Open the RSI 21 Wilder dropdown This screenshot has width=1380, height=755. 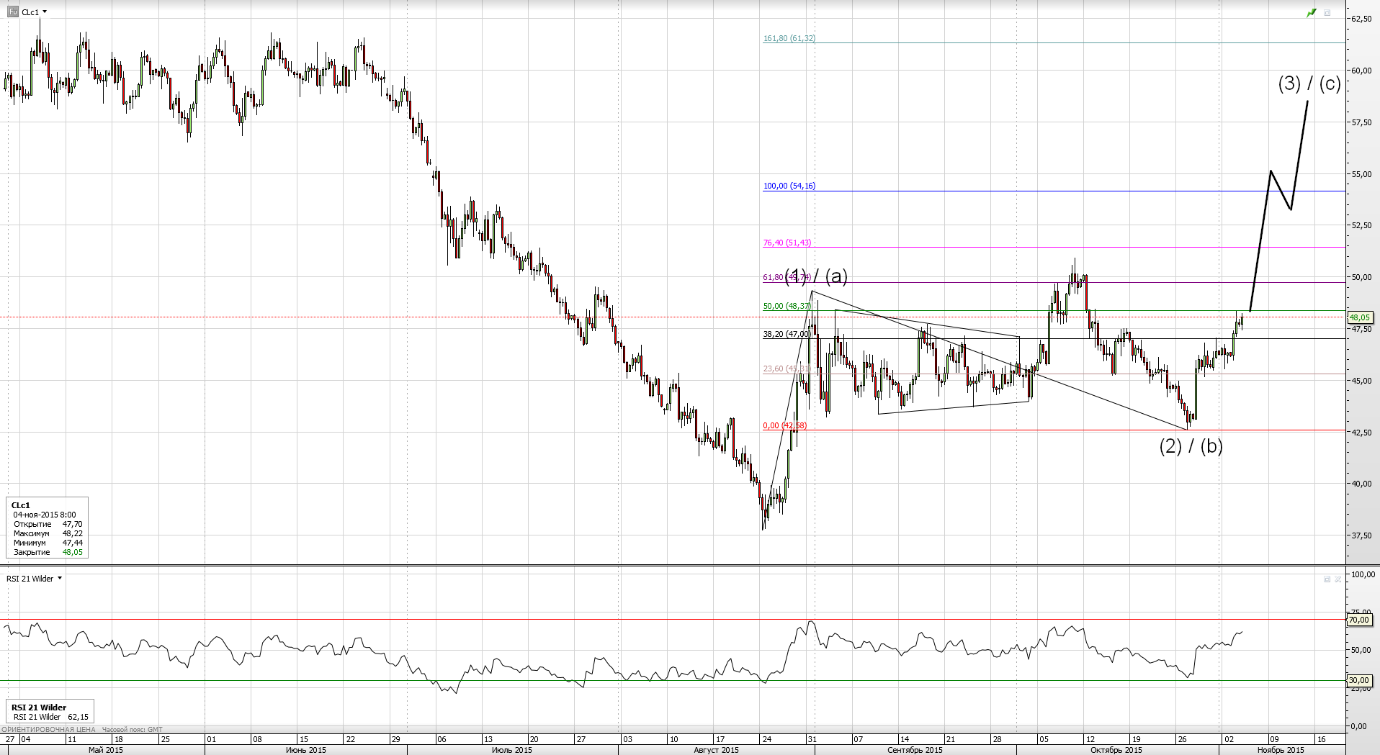[x=60, y=579]
